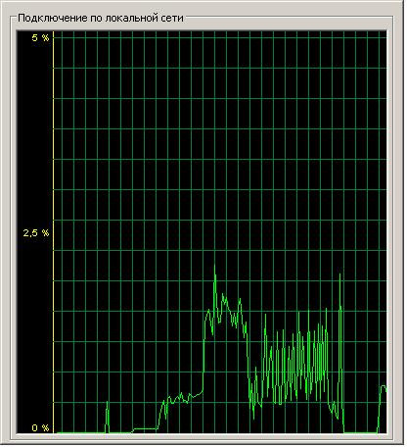Click the flat zero line after the last tall spike
Screen dimensions: 407x447
[x=360, y=433]
